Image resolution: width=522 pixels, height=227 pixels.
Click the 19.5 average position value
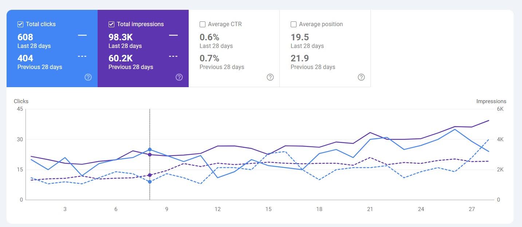click(300, 37)
